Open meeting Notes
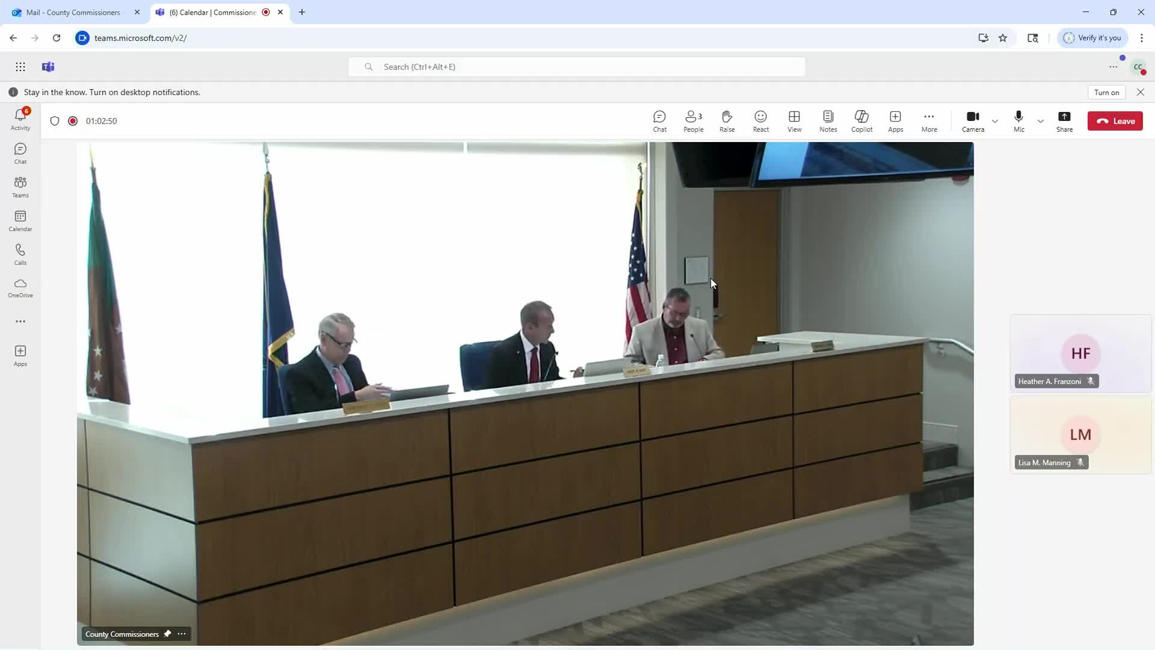This screenshot has height=650, width=1155. [828, 120]
